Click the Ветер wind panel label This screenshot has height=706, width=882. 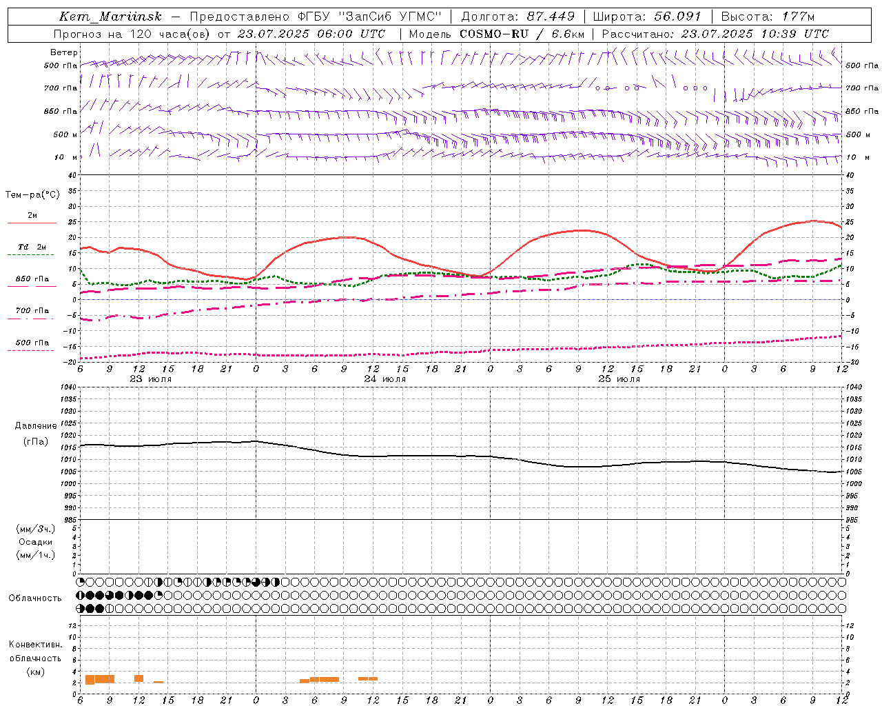[64, 52]
